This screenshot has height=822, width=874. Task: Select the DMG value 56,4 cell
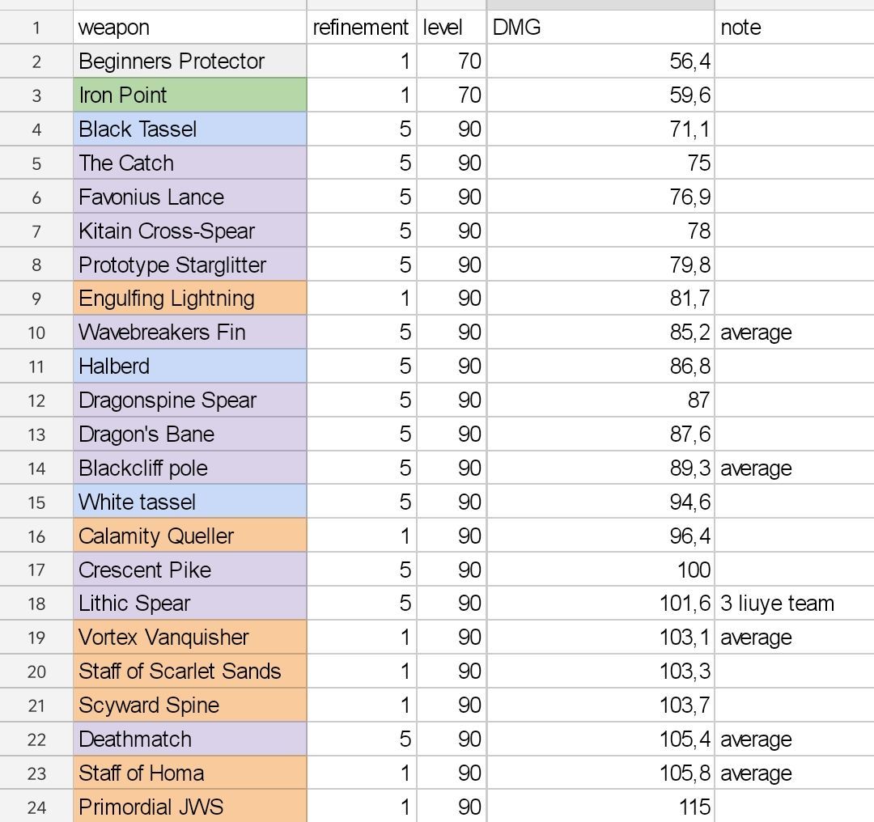600,61
